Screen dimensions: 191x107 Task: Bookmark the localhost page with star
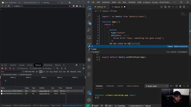pos(70,6)
